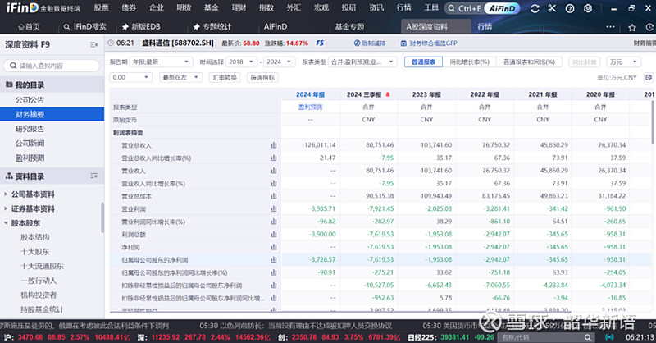The image size is (656, 343).
Task: Open chart icon for 利润总额 row
Action: [274, 235]
